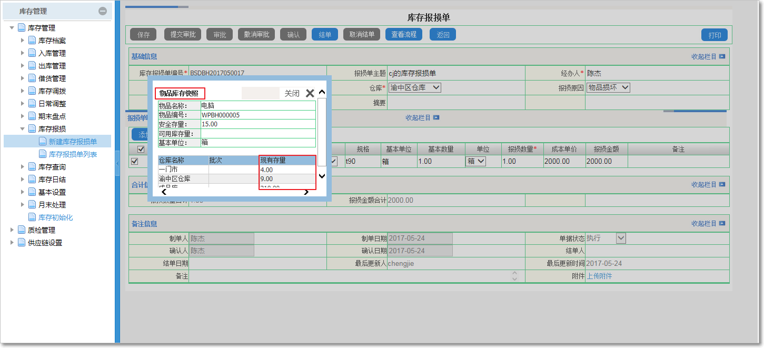Click the collapse icon beside 库存管理 header
Viewport: 764px width, 348px height.
coord(103,11)
